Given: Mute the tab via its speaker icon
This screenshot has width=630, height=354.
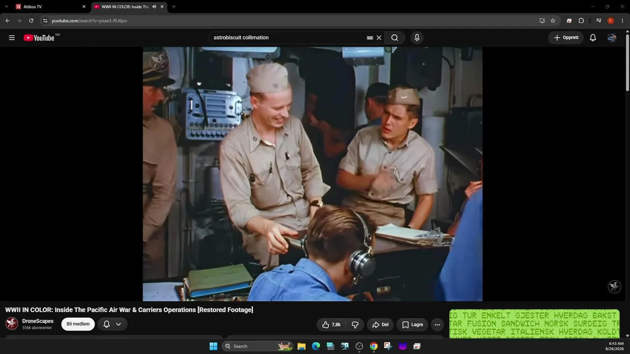Looking at the screenshot, I should tap(154, 7).
